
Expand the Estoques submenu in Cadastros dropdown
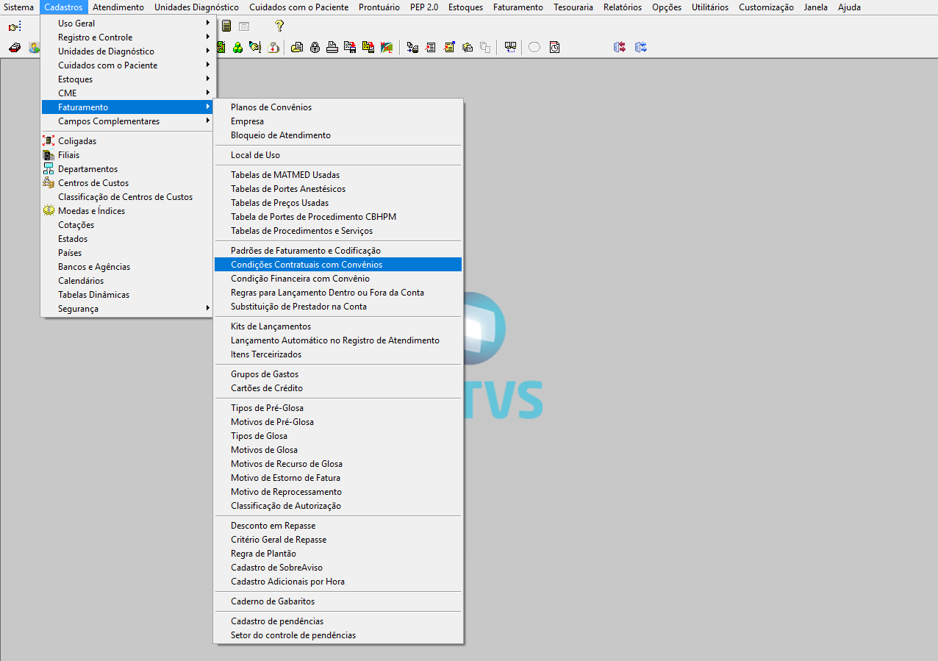(x=127, y=79)
